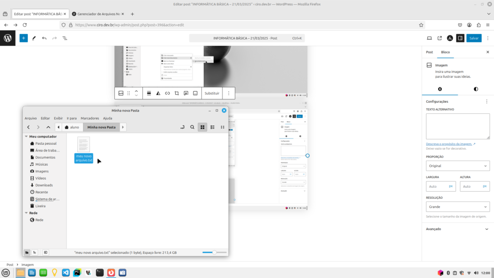Open the Marcadores menu

(x=90, y=118)
